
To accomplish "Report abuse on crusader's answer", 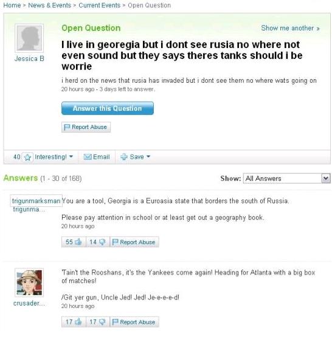I will pyautogui.click(x=134, y=322).
